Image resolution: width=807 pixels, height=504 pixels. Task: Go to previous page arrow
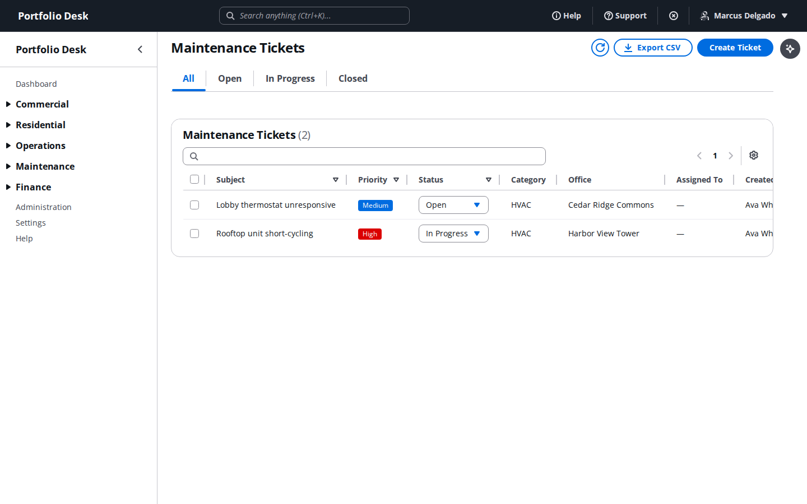[x=699, y=156]
